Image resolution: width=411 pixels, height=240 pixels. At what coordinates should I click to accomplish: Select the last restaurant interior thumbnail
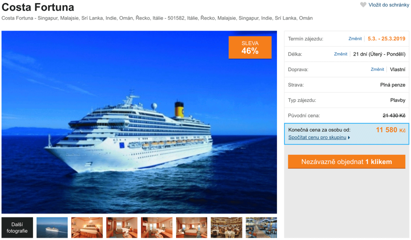point(261,228)
